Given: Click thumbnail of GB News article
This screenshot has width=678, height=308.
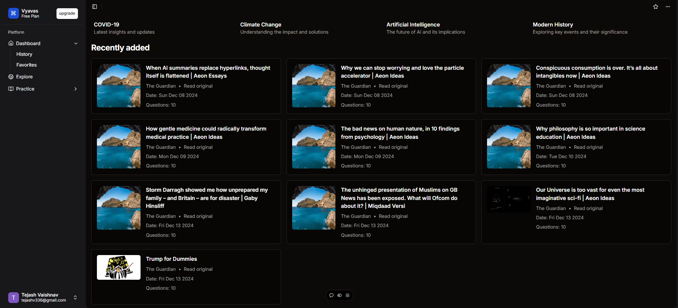Looking at the screenshot, I should click(314, 208).
